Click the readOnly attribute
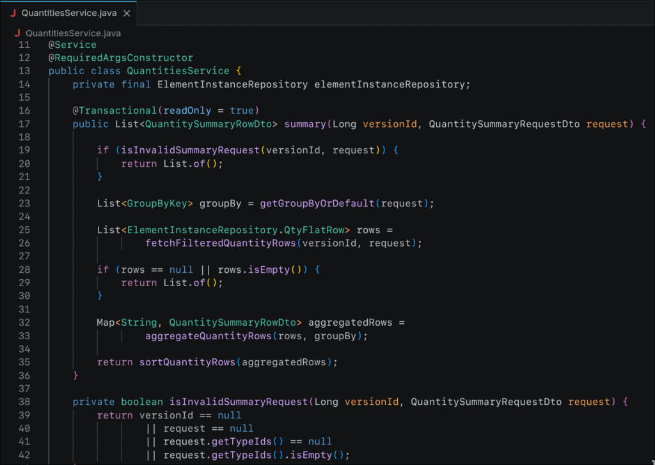This screenshot has width=655, height=465. pos(187,111)
